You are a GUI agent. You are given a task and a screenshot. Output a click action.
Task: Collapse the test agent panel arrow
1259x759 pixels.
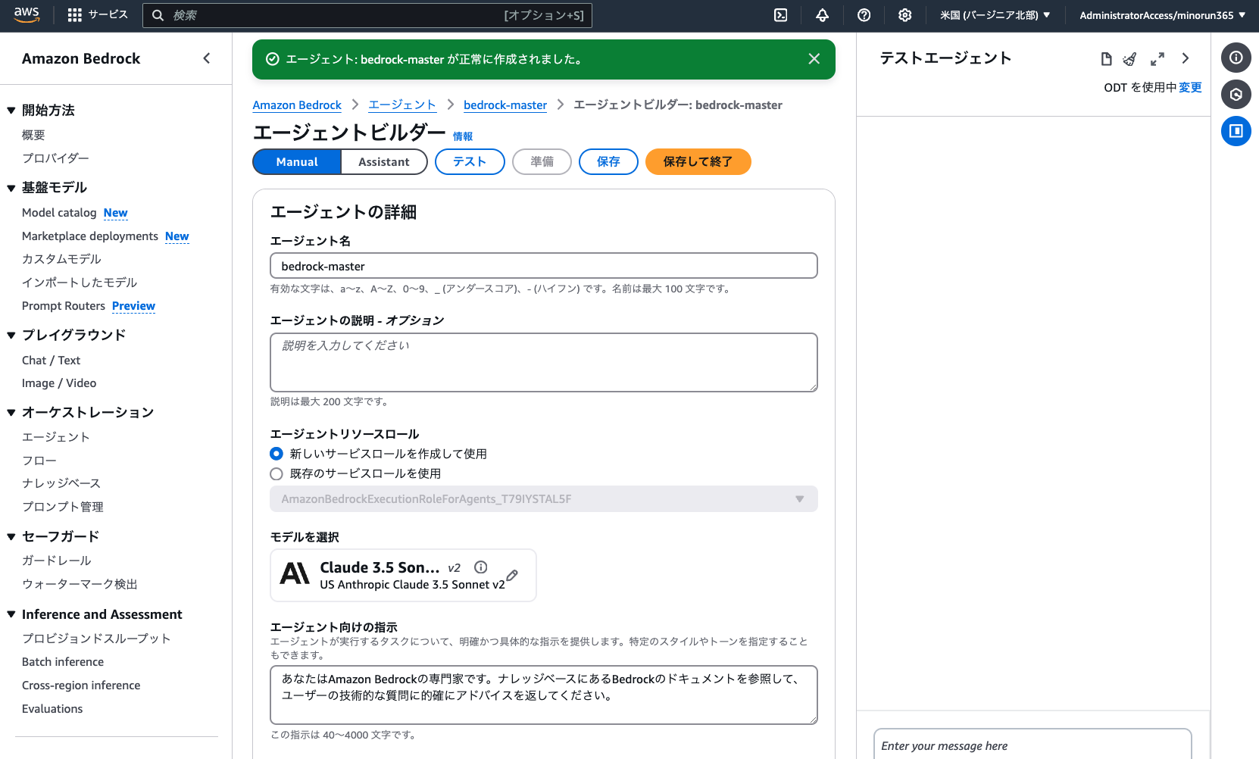tap(1186, 58)
